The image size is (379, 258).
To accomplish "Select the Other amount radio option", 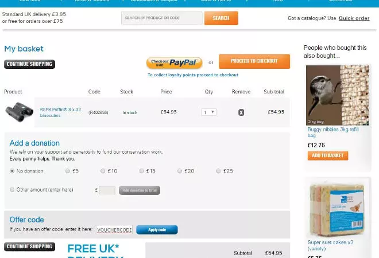I will coord(12,189).
